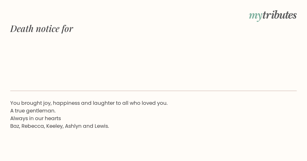Click the "You brought joy" message line

(89, 103)
